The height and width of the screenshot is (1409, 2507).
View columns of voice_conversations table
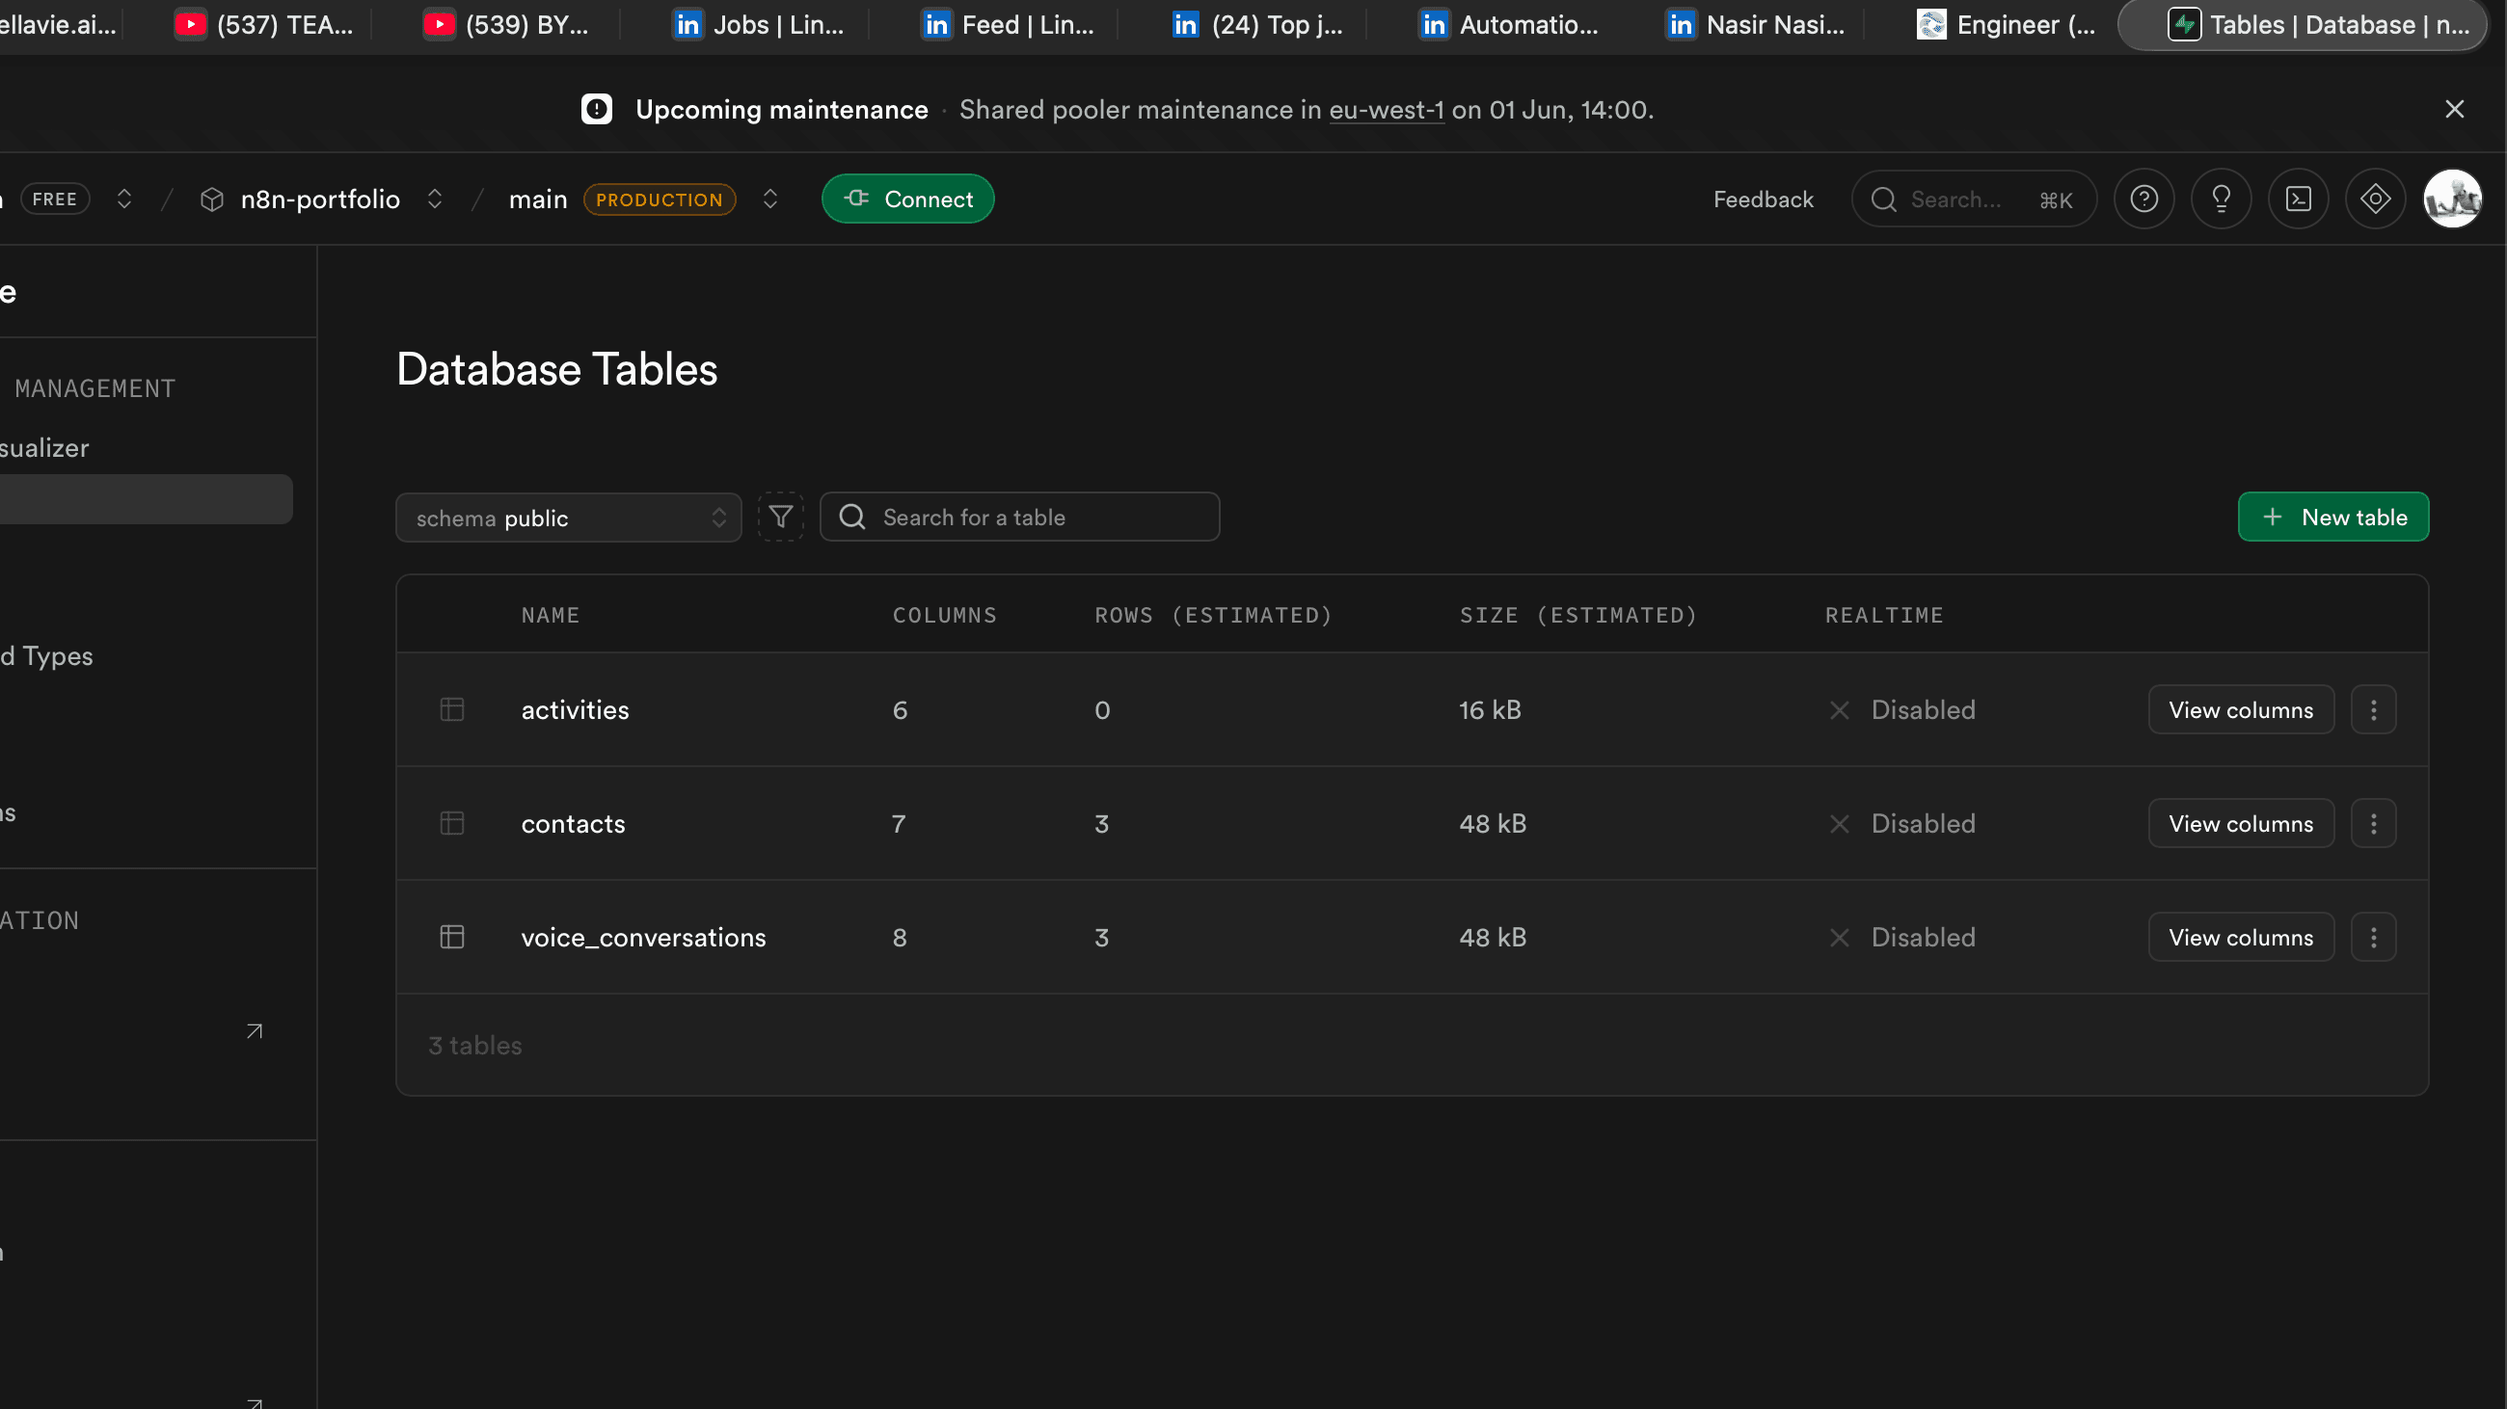(x=2240, y=938)
